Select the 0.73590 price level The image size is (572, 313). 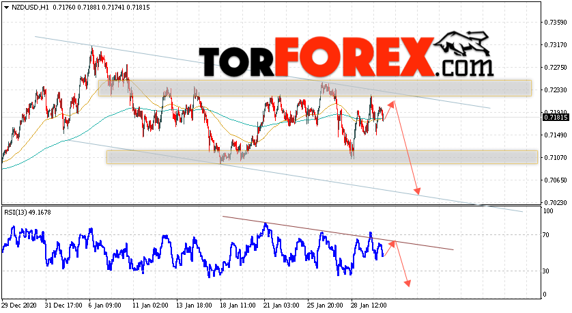tap(556, 23)
